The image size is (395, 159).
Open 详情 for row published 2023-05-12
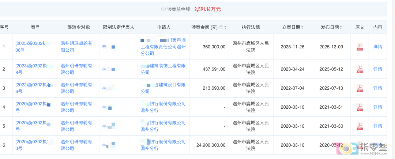377,69
